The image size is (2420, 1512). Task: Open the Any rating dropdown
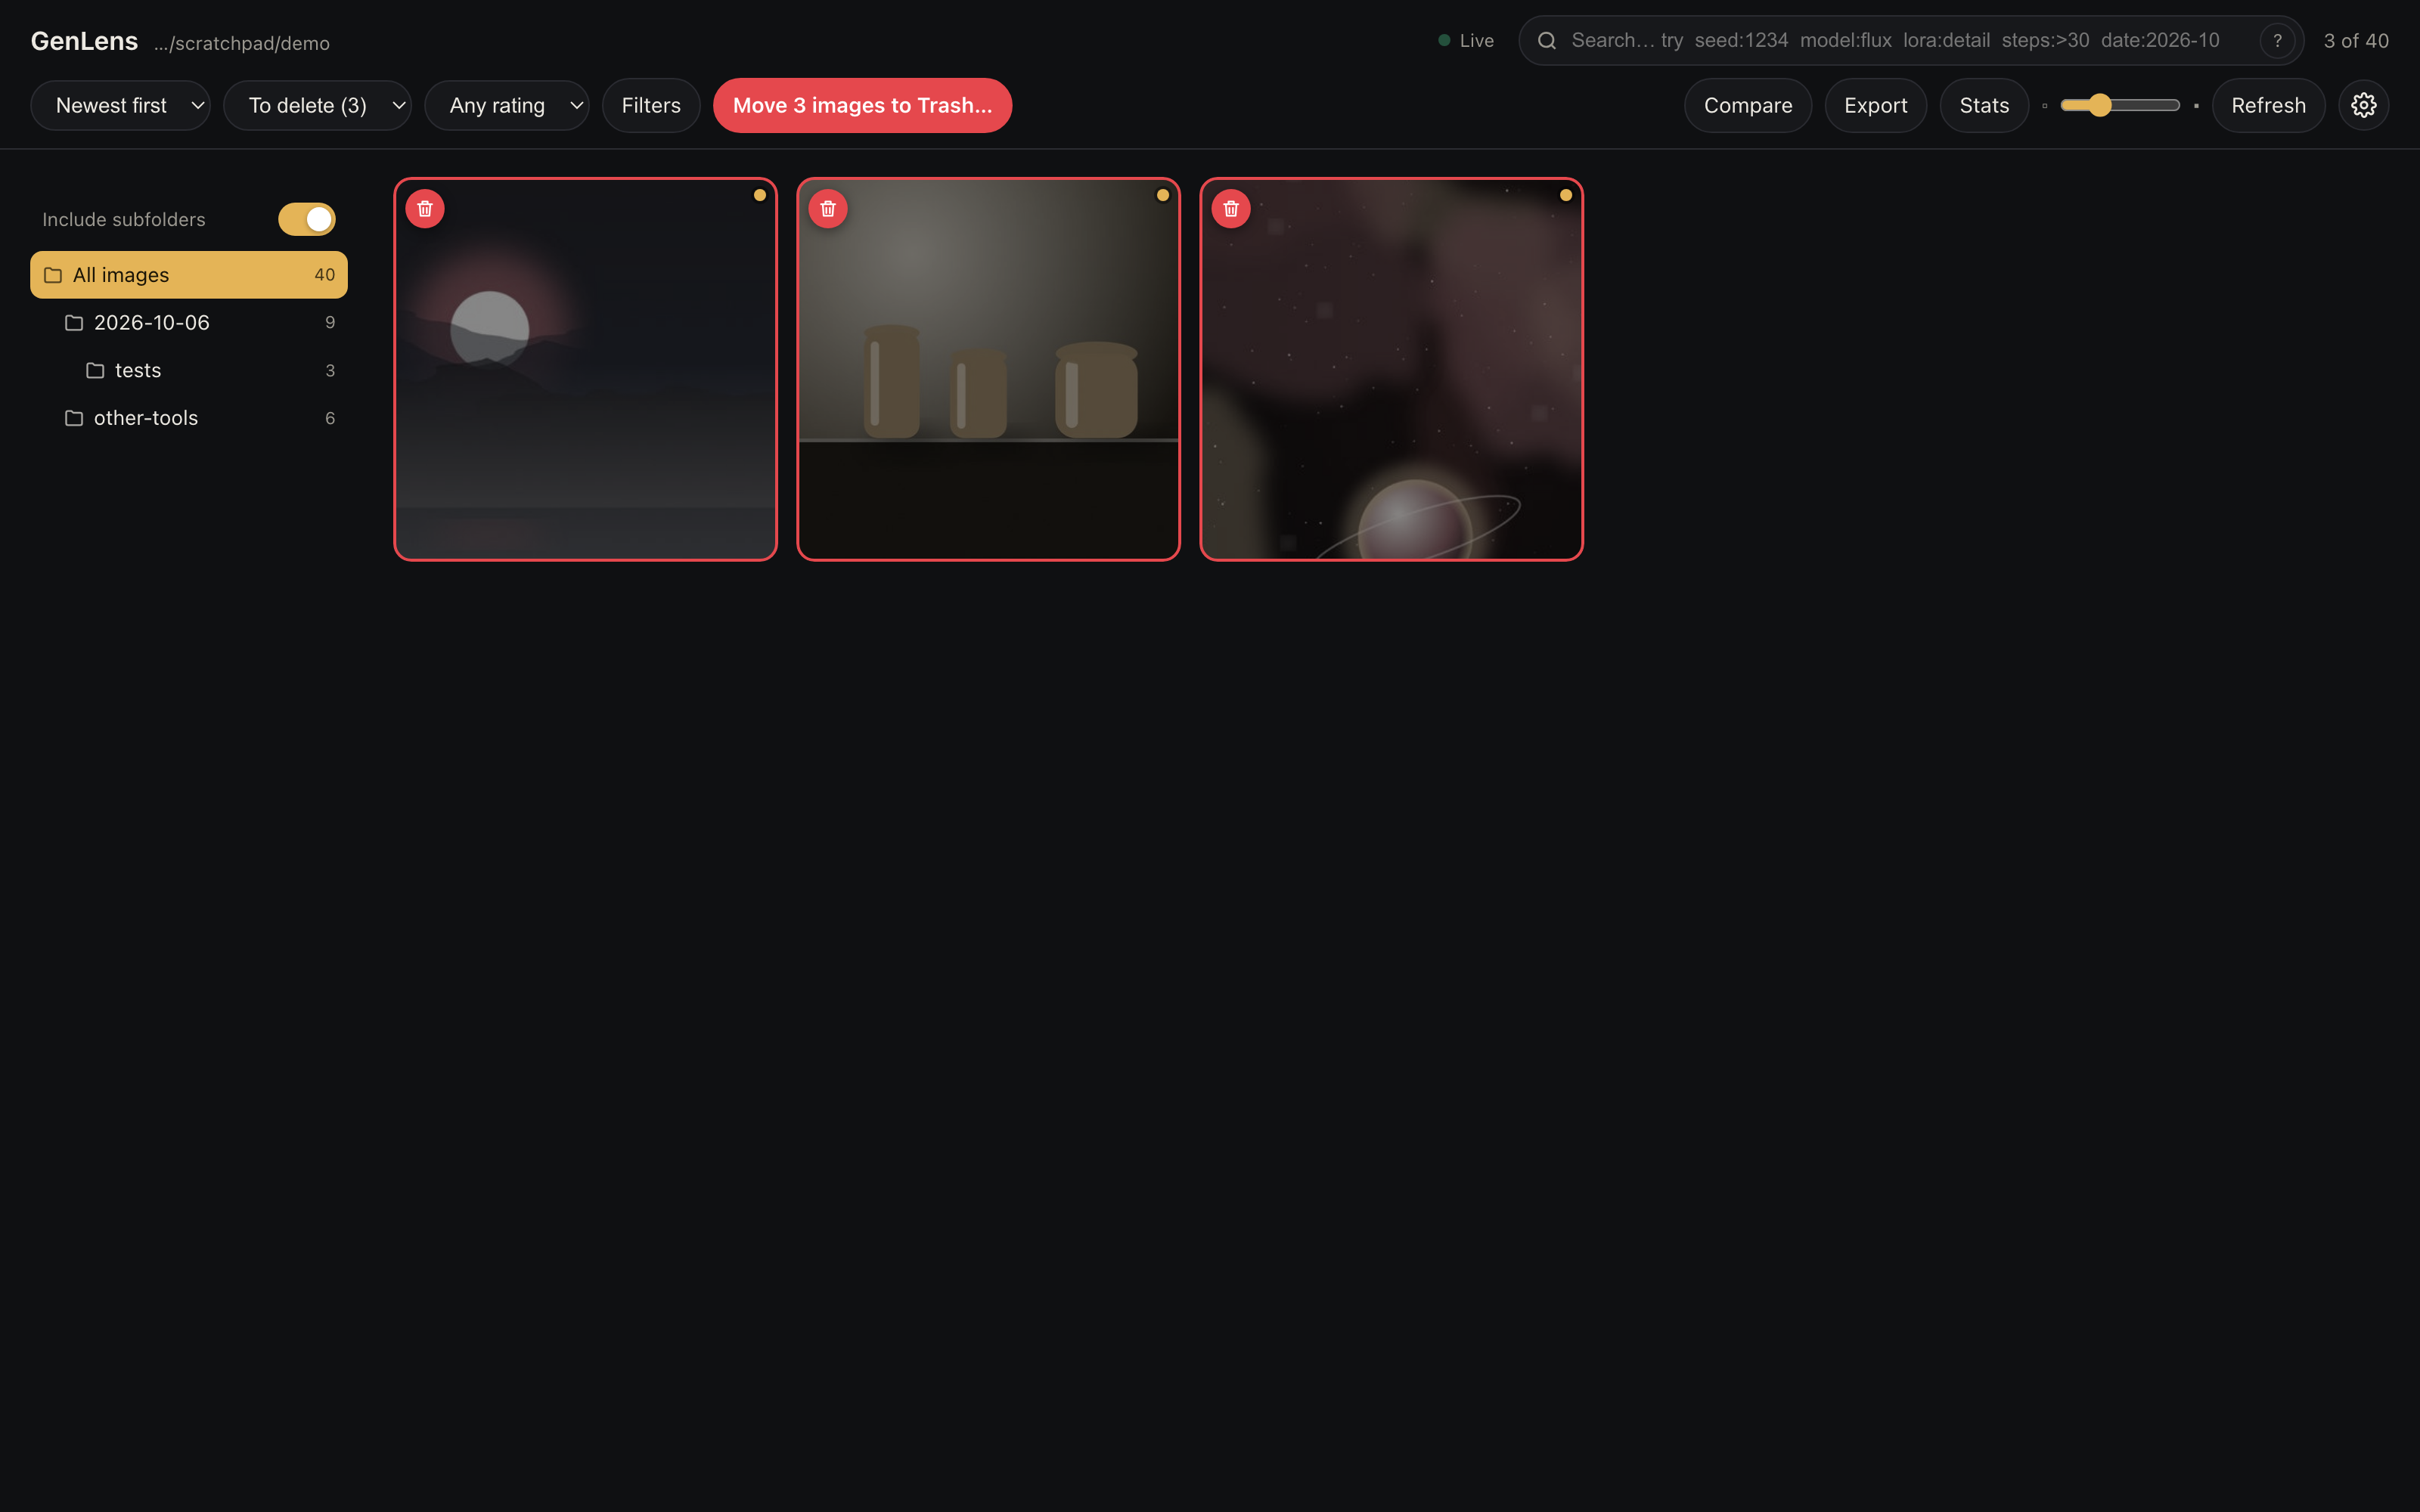pyautogui.click(x=507, y=105)
